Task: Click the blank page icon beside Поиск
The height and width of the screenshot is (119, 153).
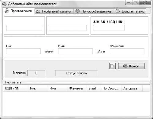Action: coord(112,66)
